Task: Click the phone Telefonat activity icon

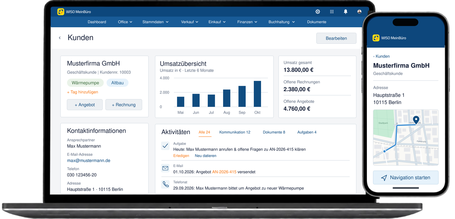Action: click(165, 184)
